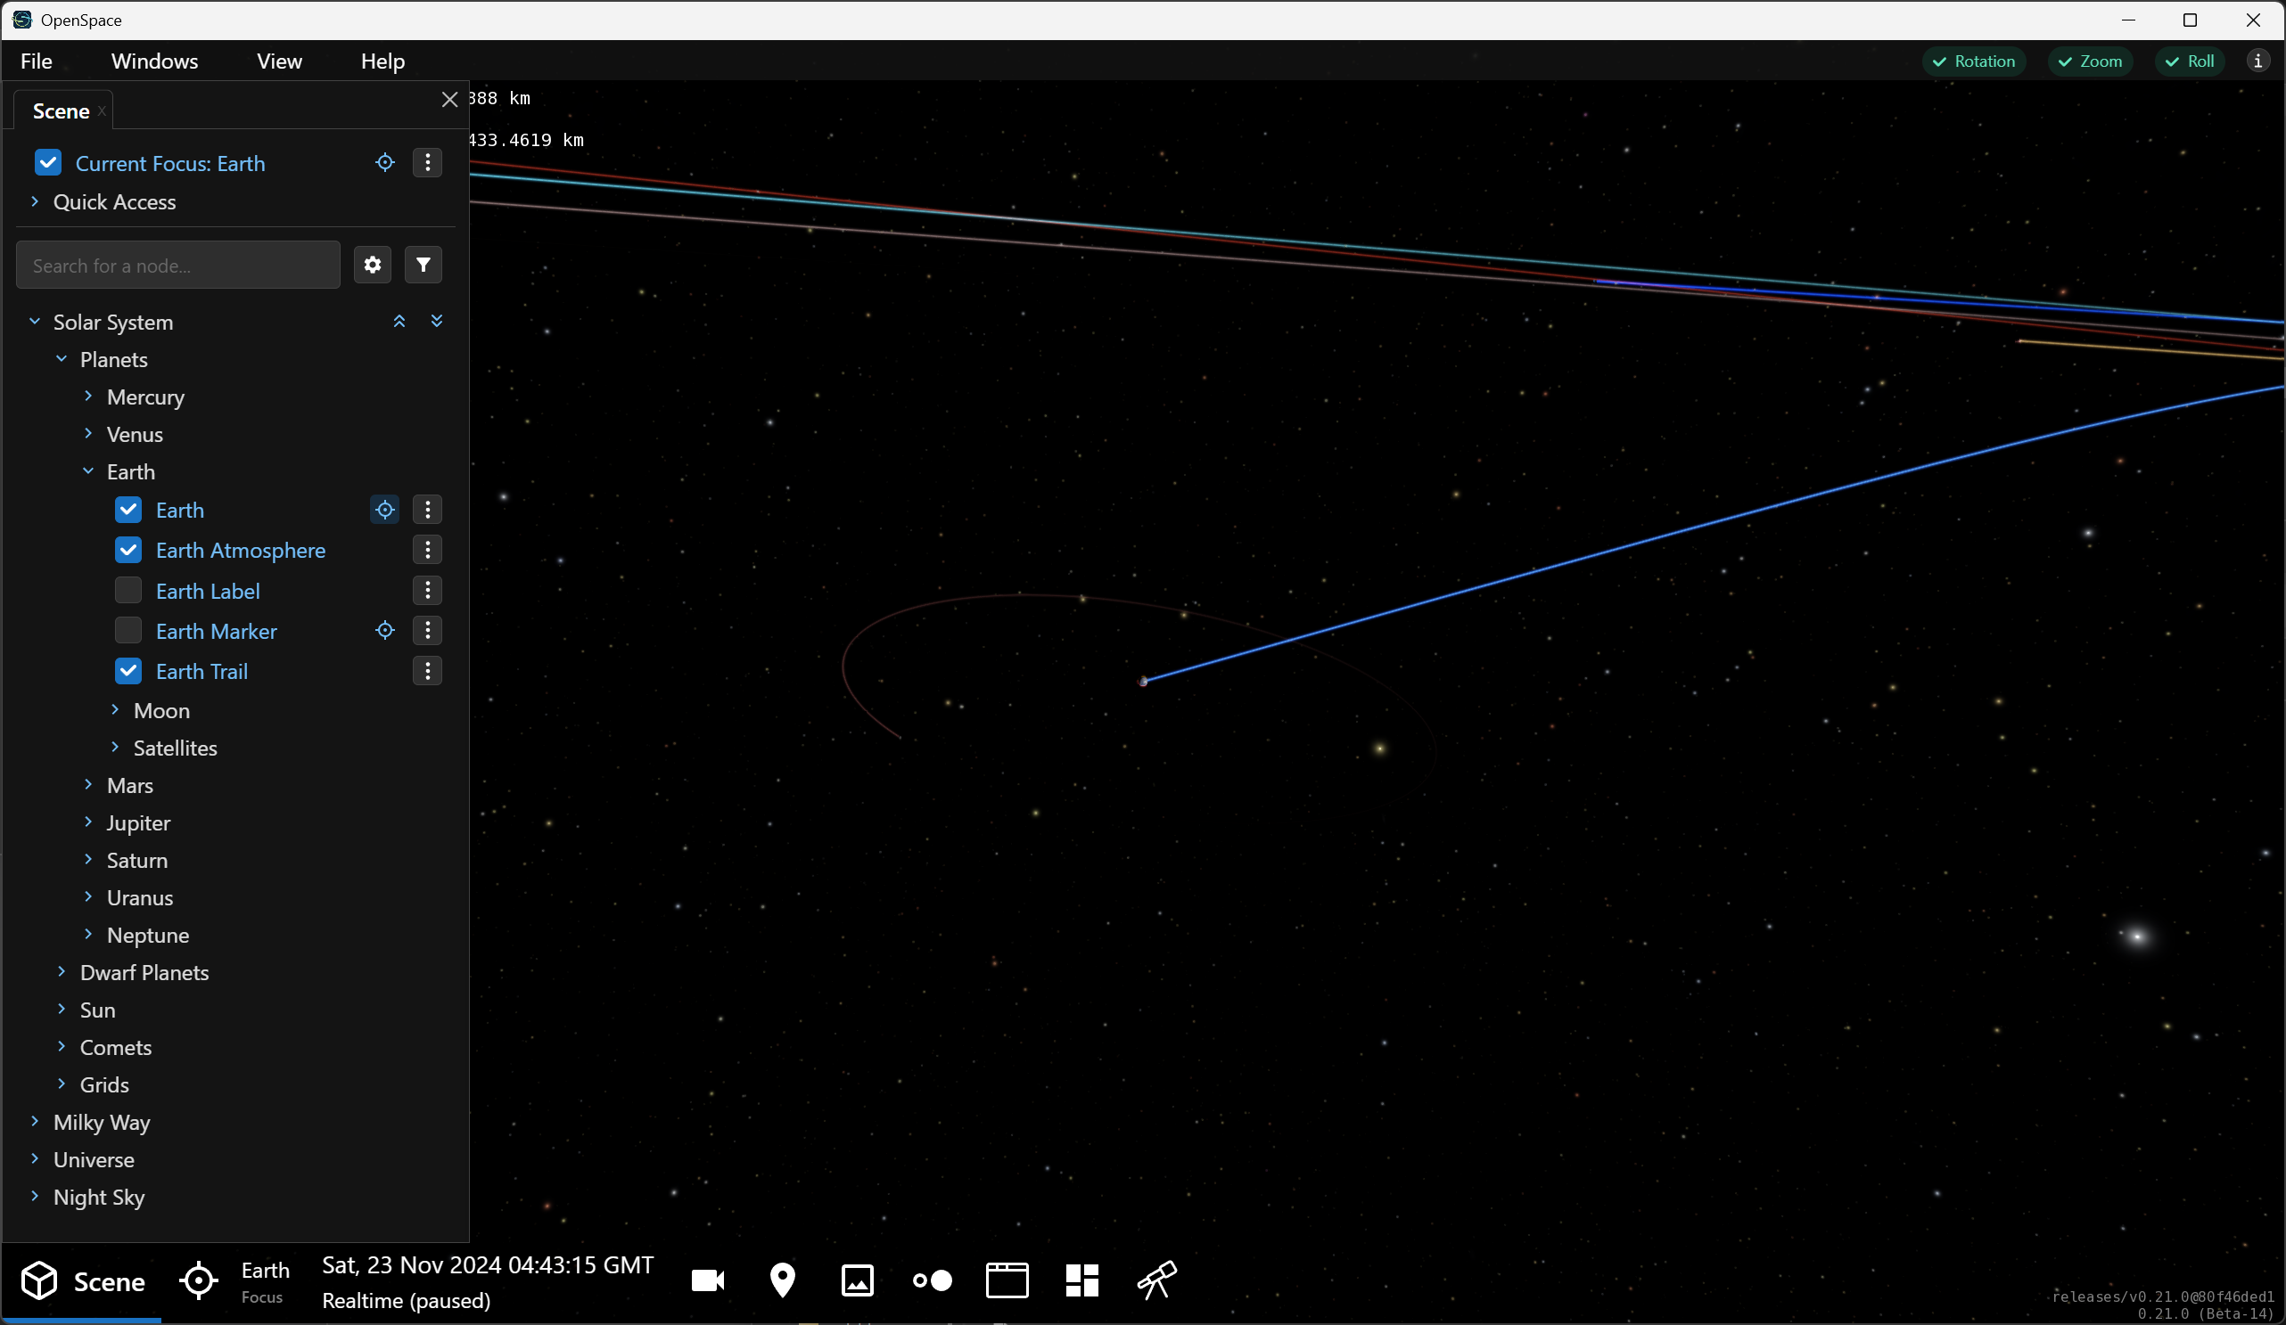The width and height of the screenshot is (2286, 1325).
Task: Open the session recording camera icon
Action: coord(708,1280)
